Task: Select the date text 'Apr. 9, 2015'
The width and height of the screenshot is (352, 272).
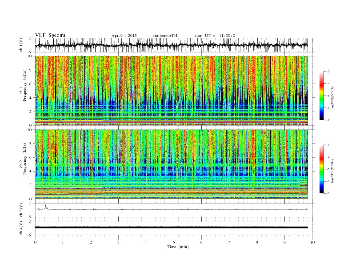Action: [124, 36]
